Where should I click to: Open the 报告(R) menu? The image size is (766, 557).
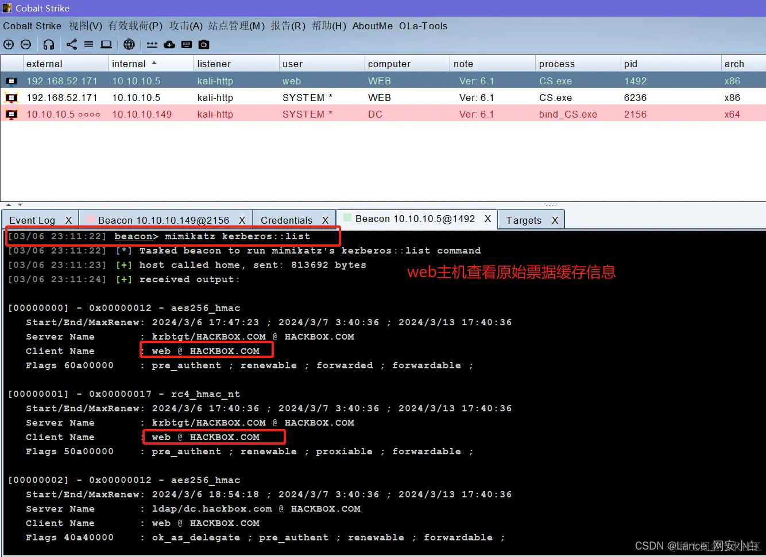[288, 26]
